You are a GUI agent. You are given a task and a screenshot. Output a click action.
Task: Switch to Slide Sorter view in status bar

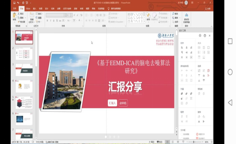pos(173,142)
